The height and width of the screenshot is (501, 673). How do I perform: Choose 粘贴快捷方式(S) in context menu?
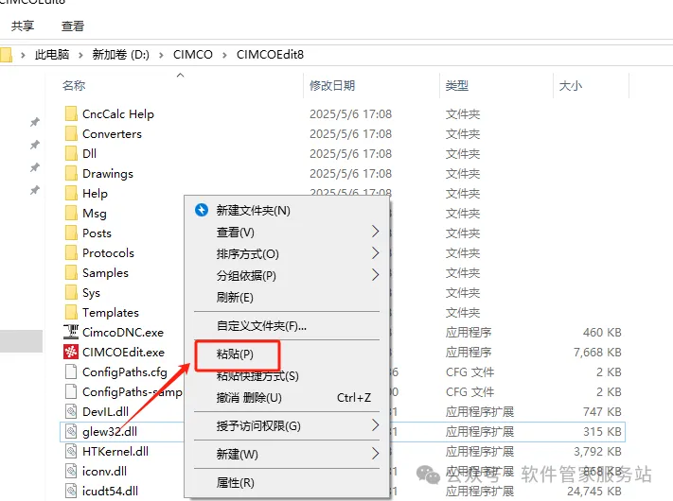(x=287, y=376)
